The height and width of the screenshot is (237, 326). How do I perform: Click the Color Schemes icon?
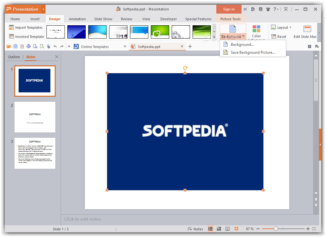point(256,29)
